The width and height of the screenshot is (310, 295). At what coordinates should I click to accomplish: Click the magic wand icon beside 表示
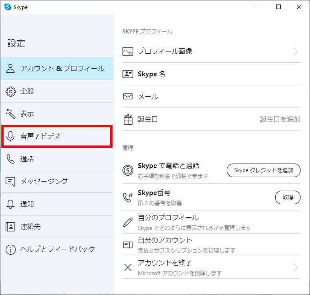coord(10,114)
